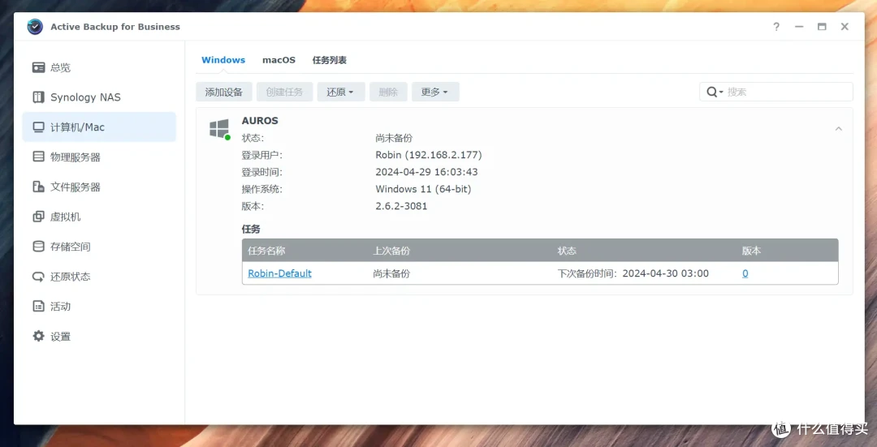This screenshot has width=877, height=447.
Task: Open the 更多 dropdown button
Action: click(x=435, y=92)
